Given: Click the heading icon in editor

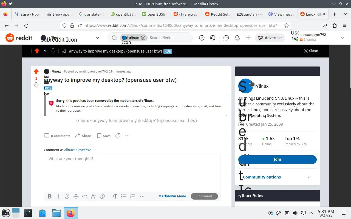Looking at the screenshot, I should pyautogui.click(x=115, y=196).
